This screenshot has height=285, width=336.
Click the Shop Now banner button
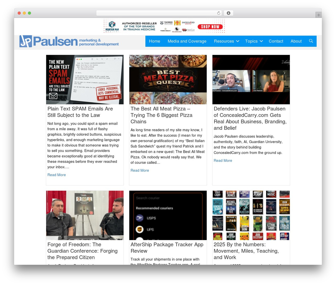pos(210,27)
